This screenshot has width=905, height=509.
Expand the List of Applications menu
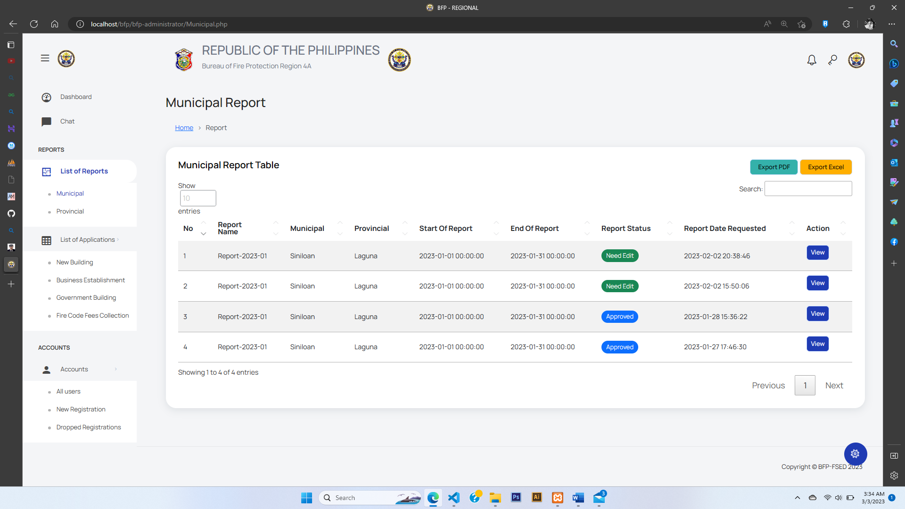click(x=88, y=240)
